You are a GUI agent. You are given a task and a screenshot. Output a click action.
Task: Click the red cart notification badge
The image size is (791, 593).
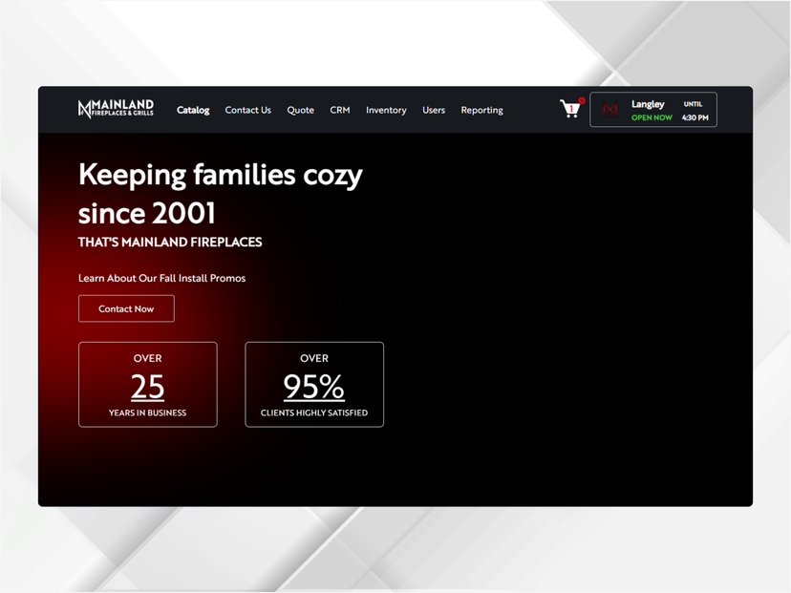click(581, 100)
